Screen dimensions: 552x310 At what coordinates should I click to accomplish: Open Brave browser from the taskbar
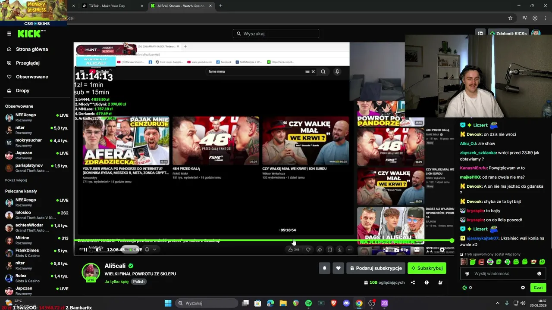(x=333, y=303)
